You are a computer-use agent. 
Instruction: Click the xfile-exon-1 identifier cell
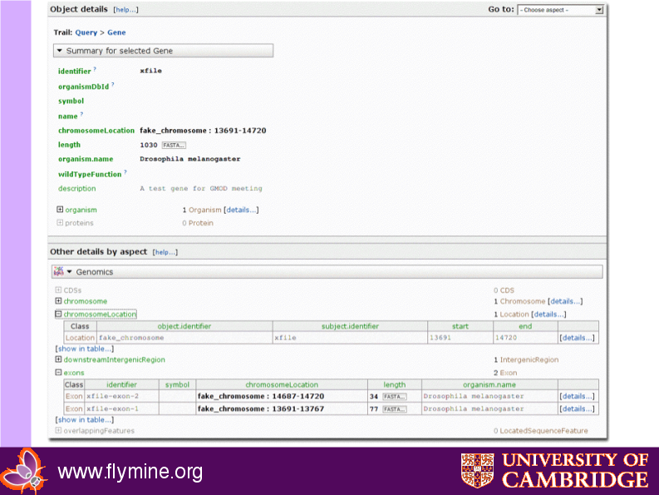[122, 409]
